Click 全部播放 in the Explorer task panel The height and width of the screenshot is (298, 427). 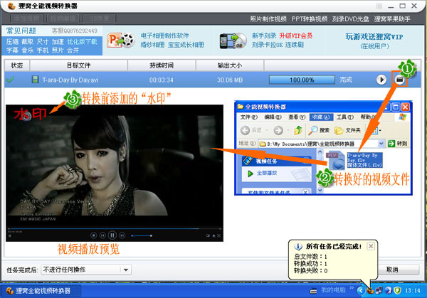pyautogui.click(x=267, y=173)
